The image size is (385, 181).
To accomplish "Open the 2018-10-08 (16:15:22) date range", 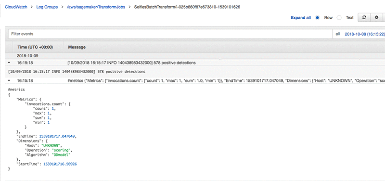I will click(x=365, y=34).
